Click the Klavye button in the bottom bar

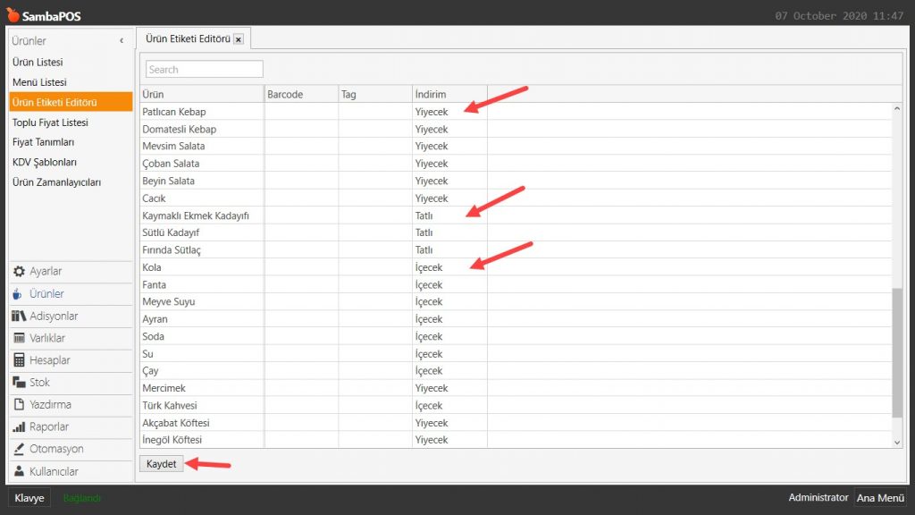point(29,498)
